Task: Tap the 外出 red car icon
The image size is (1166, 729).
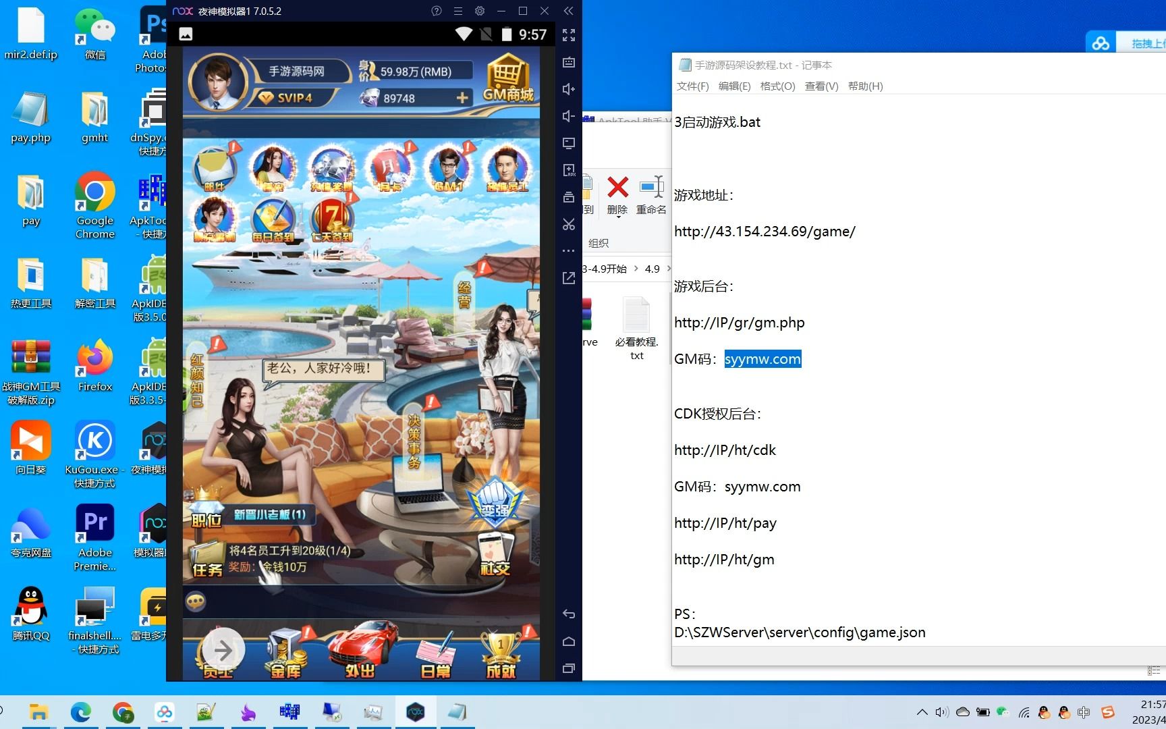Action: pos(362,649)
